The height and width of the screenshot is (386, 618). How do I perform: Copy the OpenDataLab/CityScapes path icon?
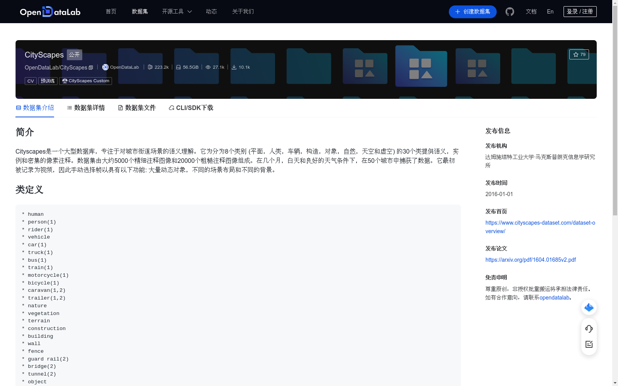point(91,68)
